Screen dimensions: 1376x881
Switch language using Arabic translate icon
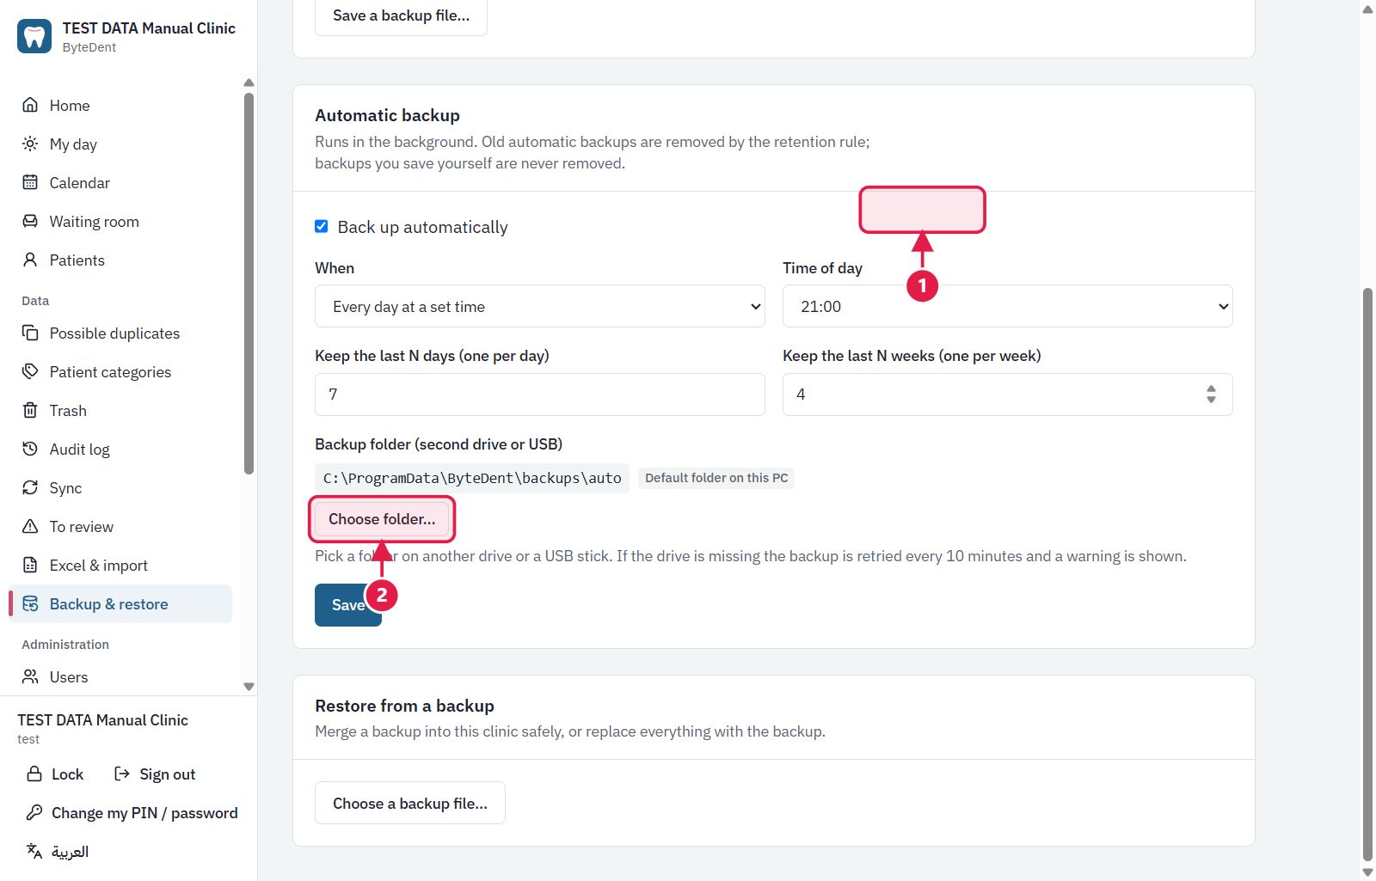34,851
